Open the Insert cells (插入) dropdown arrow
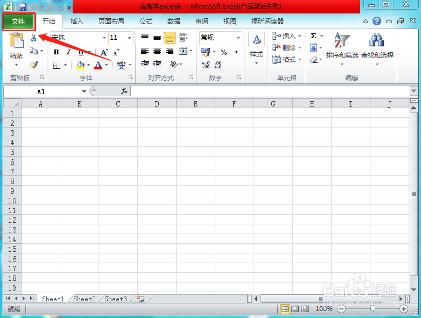 299,36
